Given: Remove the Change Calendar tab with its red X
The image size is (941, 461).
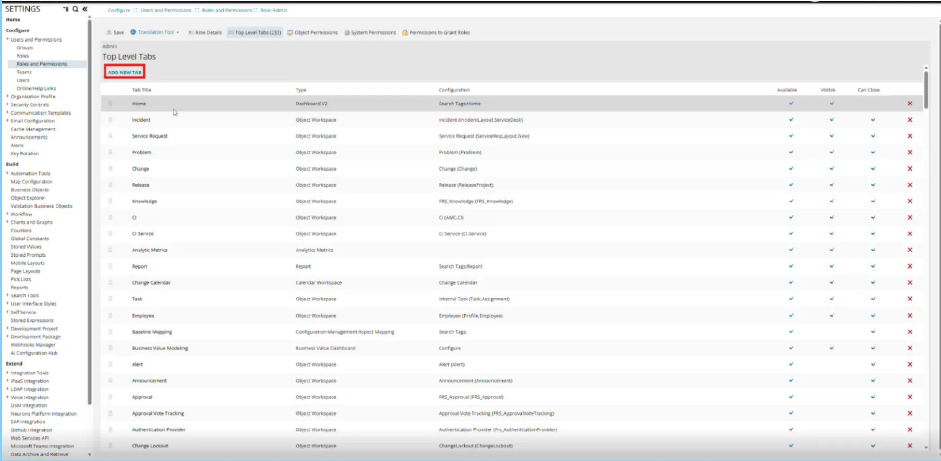Looking at the screenshot, I should click(910, 282).
